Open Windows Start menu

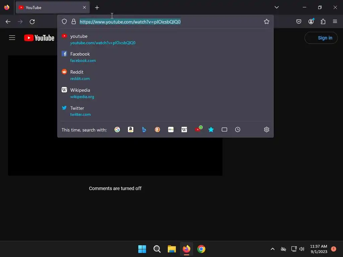pos(142,249)
